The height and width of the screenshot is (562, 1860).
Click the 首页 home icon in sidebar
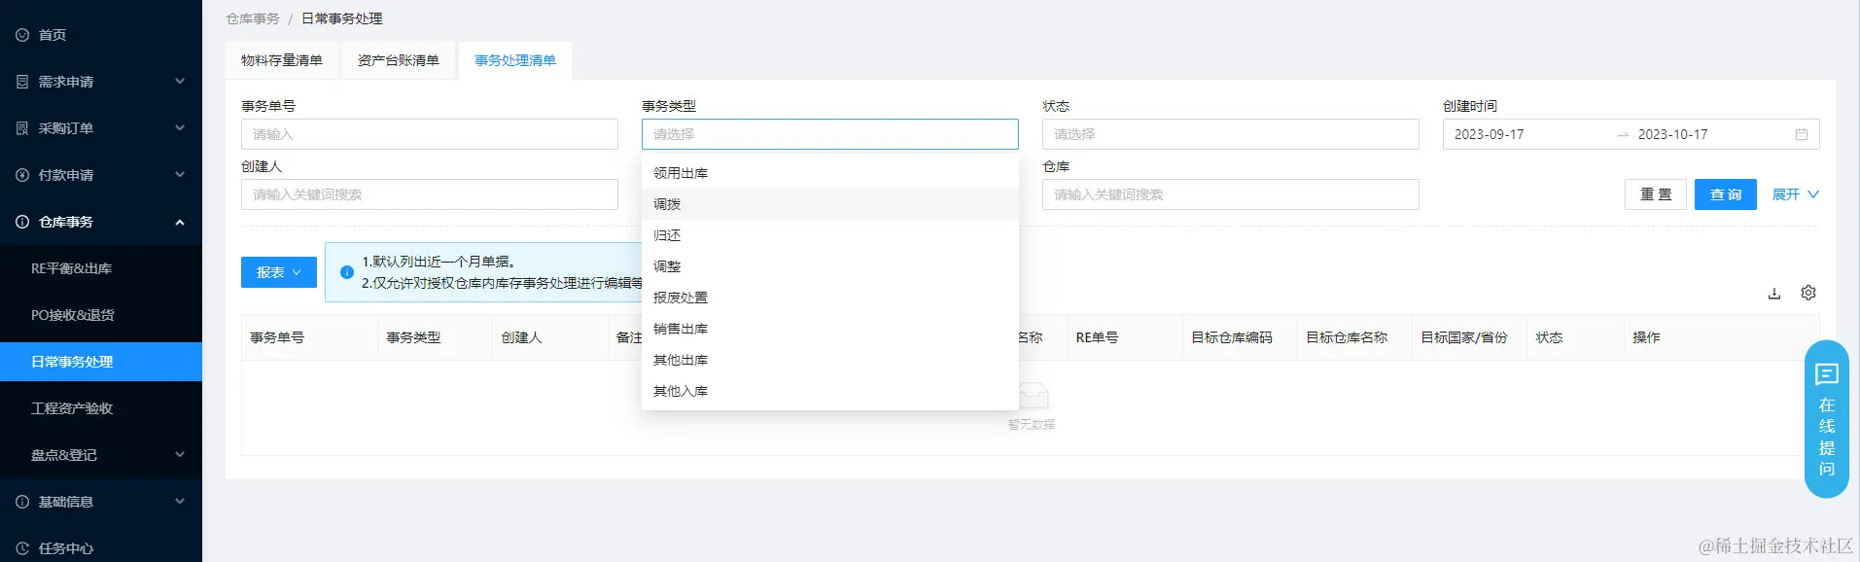[22, 35]
